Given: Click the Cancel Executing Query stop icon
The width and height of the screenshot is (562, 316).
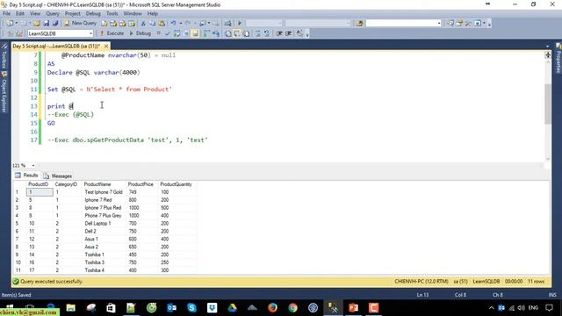Looking at the screenshot, I should pyautogui.click(x=158, y=33).
